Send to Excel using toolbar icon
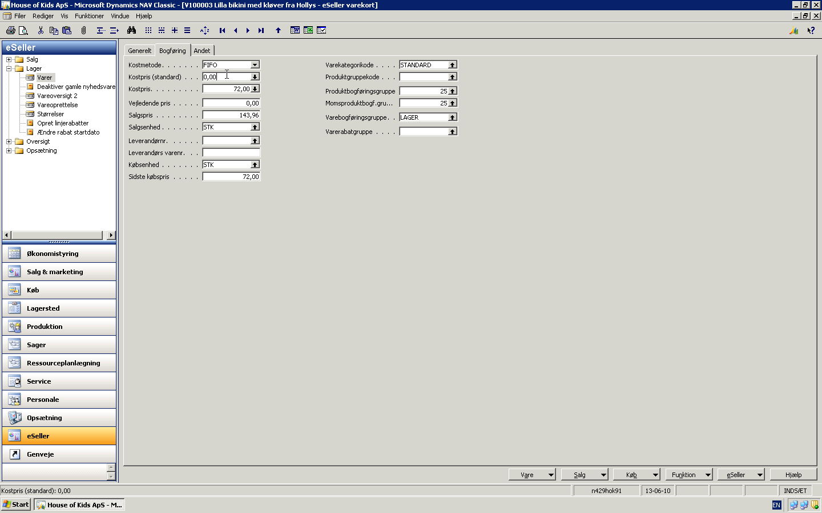The image size is (822, 513). (308, 30)
